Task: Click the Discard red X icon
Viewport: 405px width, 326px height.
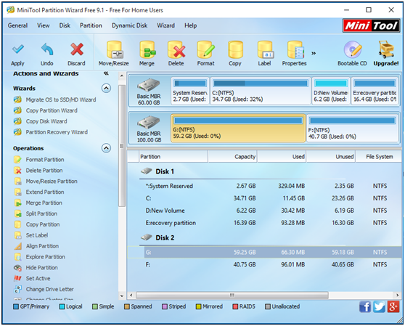Action: coord(77,49)
